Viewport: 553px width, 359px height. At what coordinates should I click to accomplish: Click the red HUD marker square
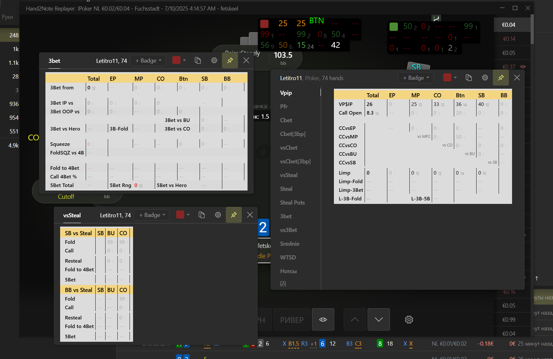point(264,24)
